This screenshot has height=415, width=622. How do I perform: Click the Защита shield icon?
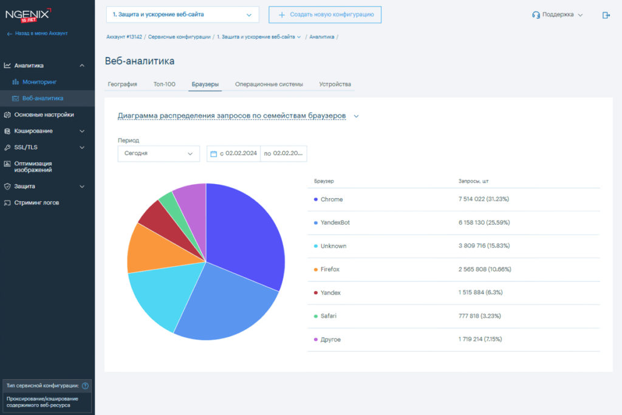[7, 186]
